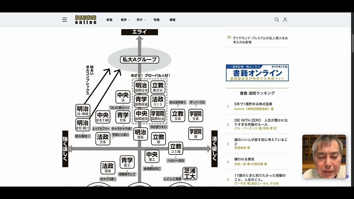Click the 青学 文系 box in chart
354x199 pixels.
[123, 117]
